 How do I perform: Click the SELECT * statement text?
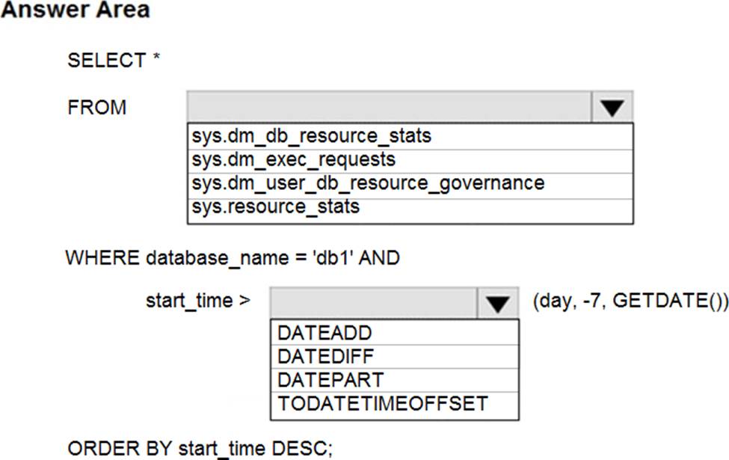[114, 61]
